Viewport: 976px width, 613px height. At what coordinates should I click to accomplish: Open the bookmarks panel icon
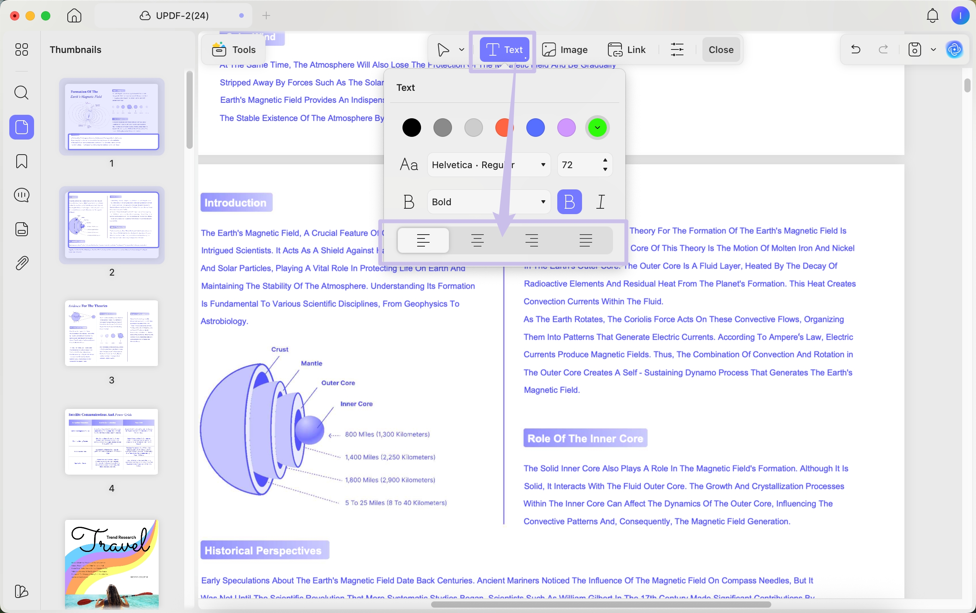pos(21,161)
